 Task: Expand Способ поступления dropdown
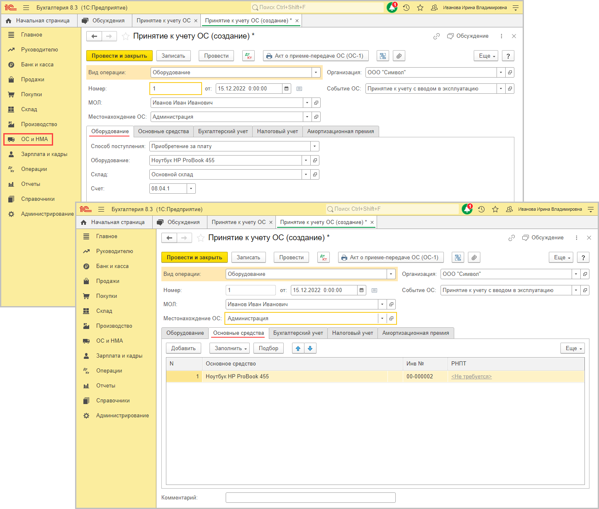[x=314, y=146]
